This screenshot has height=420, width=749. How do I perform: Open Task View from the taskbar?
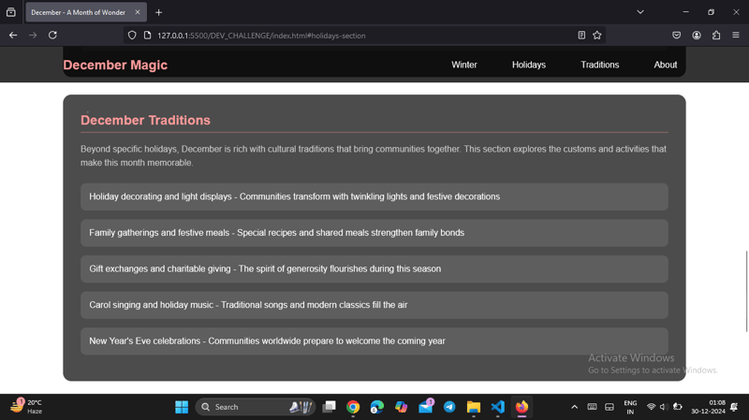pos(330,407)
